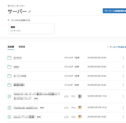Open the three-dot menu for the first folder
Image resolution: width=126 pixels, height=123 pixels.
click(x=123, y=58)
